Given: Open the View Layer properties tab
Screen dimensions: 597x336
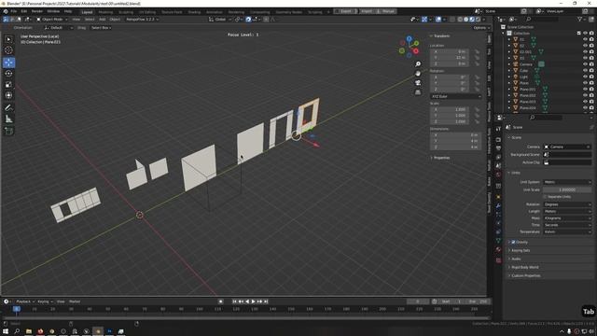Looking at the screenshot, I should [x=498, y=157].
